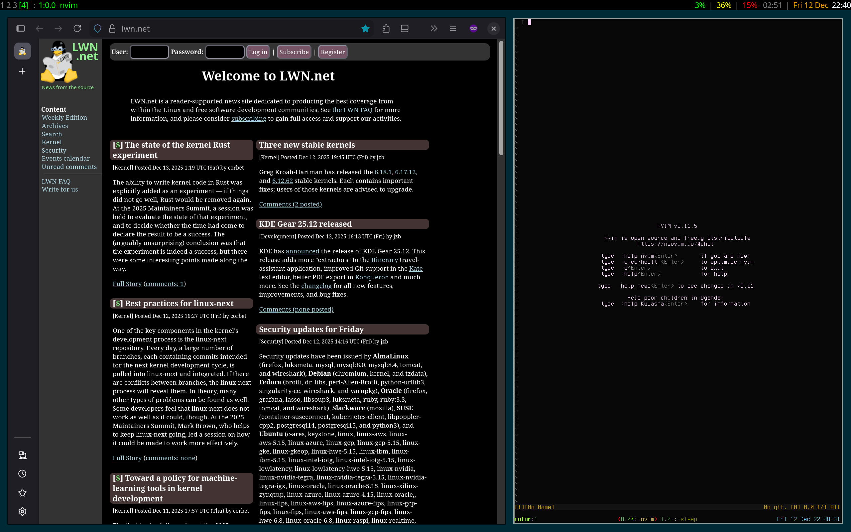Reload the lwn.net page
This screenshot has width=851, height=532.
tap(77, 29)
